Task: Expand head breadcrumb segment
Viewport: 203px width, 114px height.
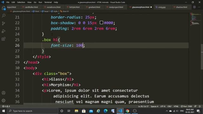Action: tap(46, 11)
